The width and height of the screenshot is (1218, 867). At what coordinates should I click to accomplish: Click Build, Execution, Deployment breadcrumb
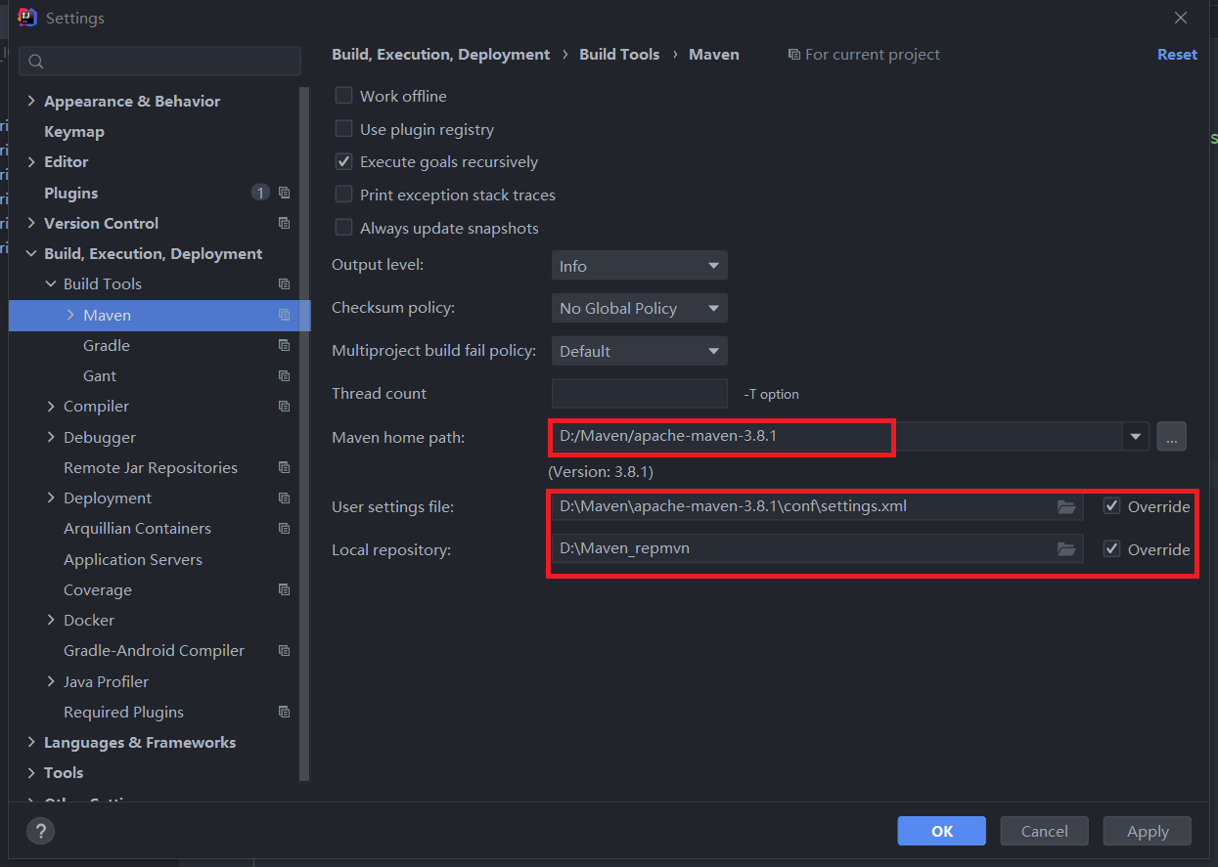coord(441,55)
